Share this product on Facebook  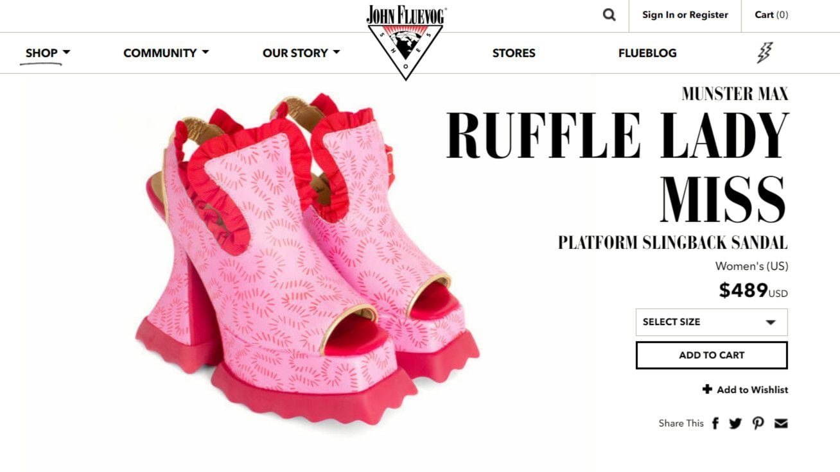715,423
